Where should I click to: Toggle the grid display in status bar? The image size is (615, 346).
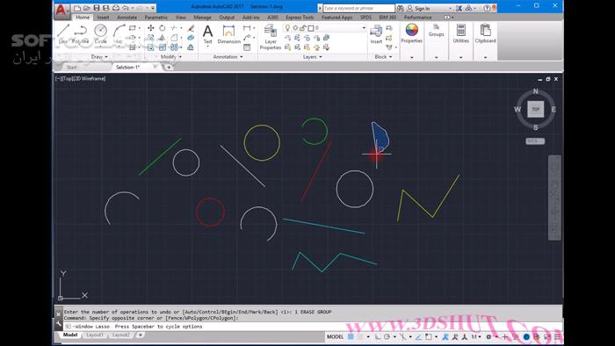click(351, 336)
